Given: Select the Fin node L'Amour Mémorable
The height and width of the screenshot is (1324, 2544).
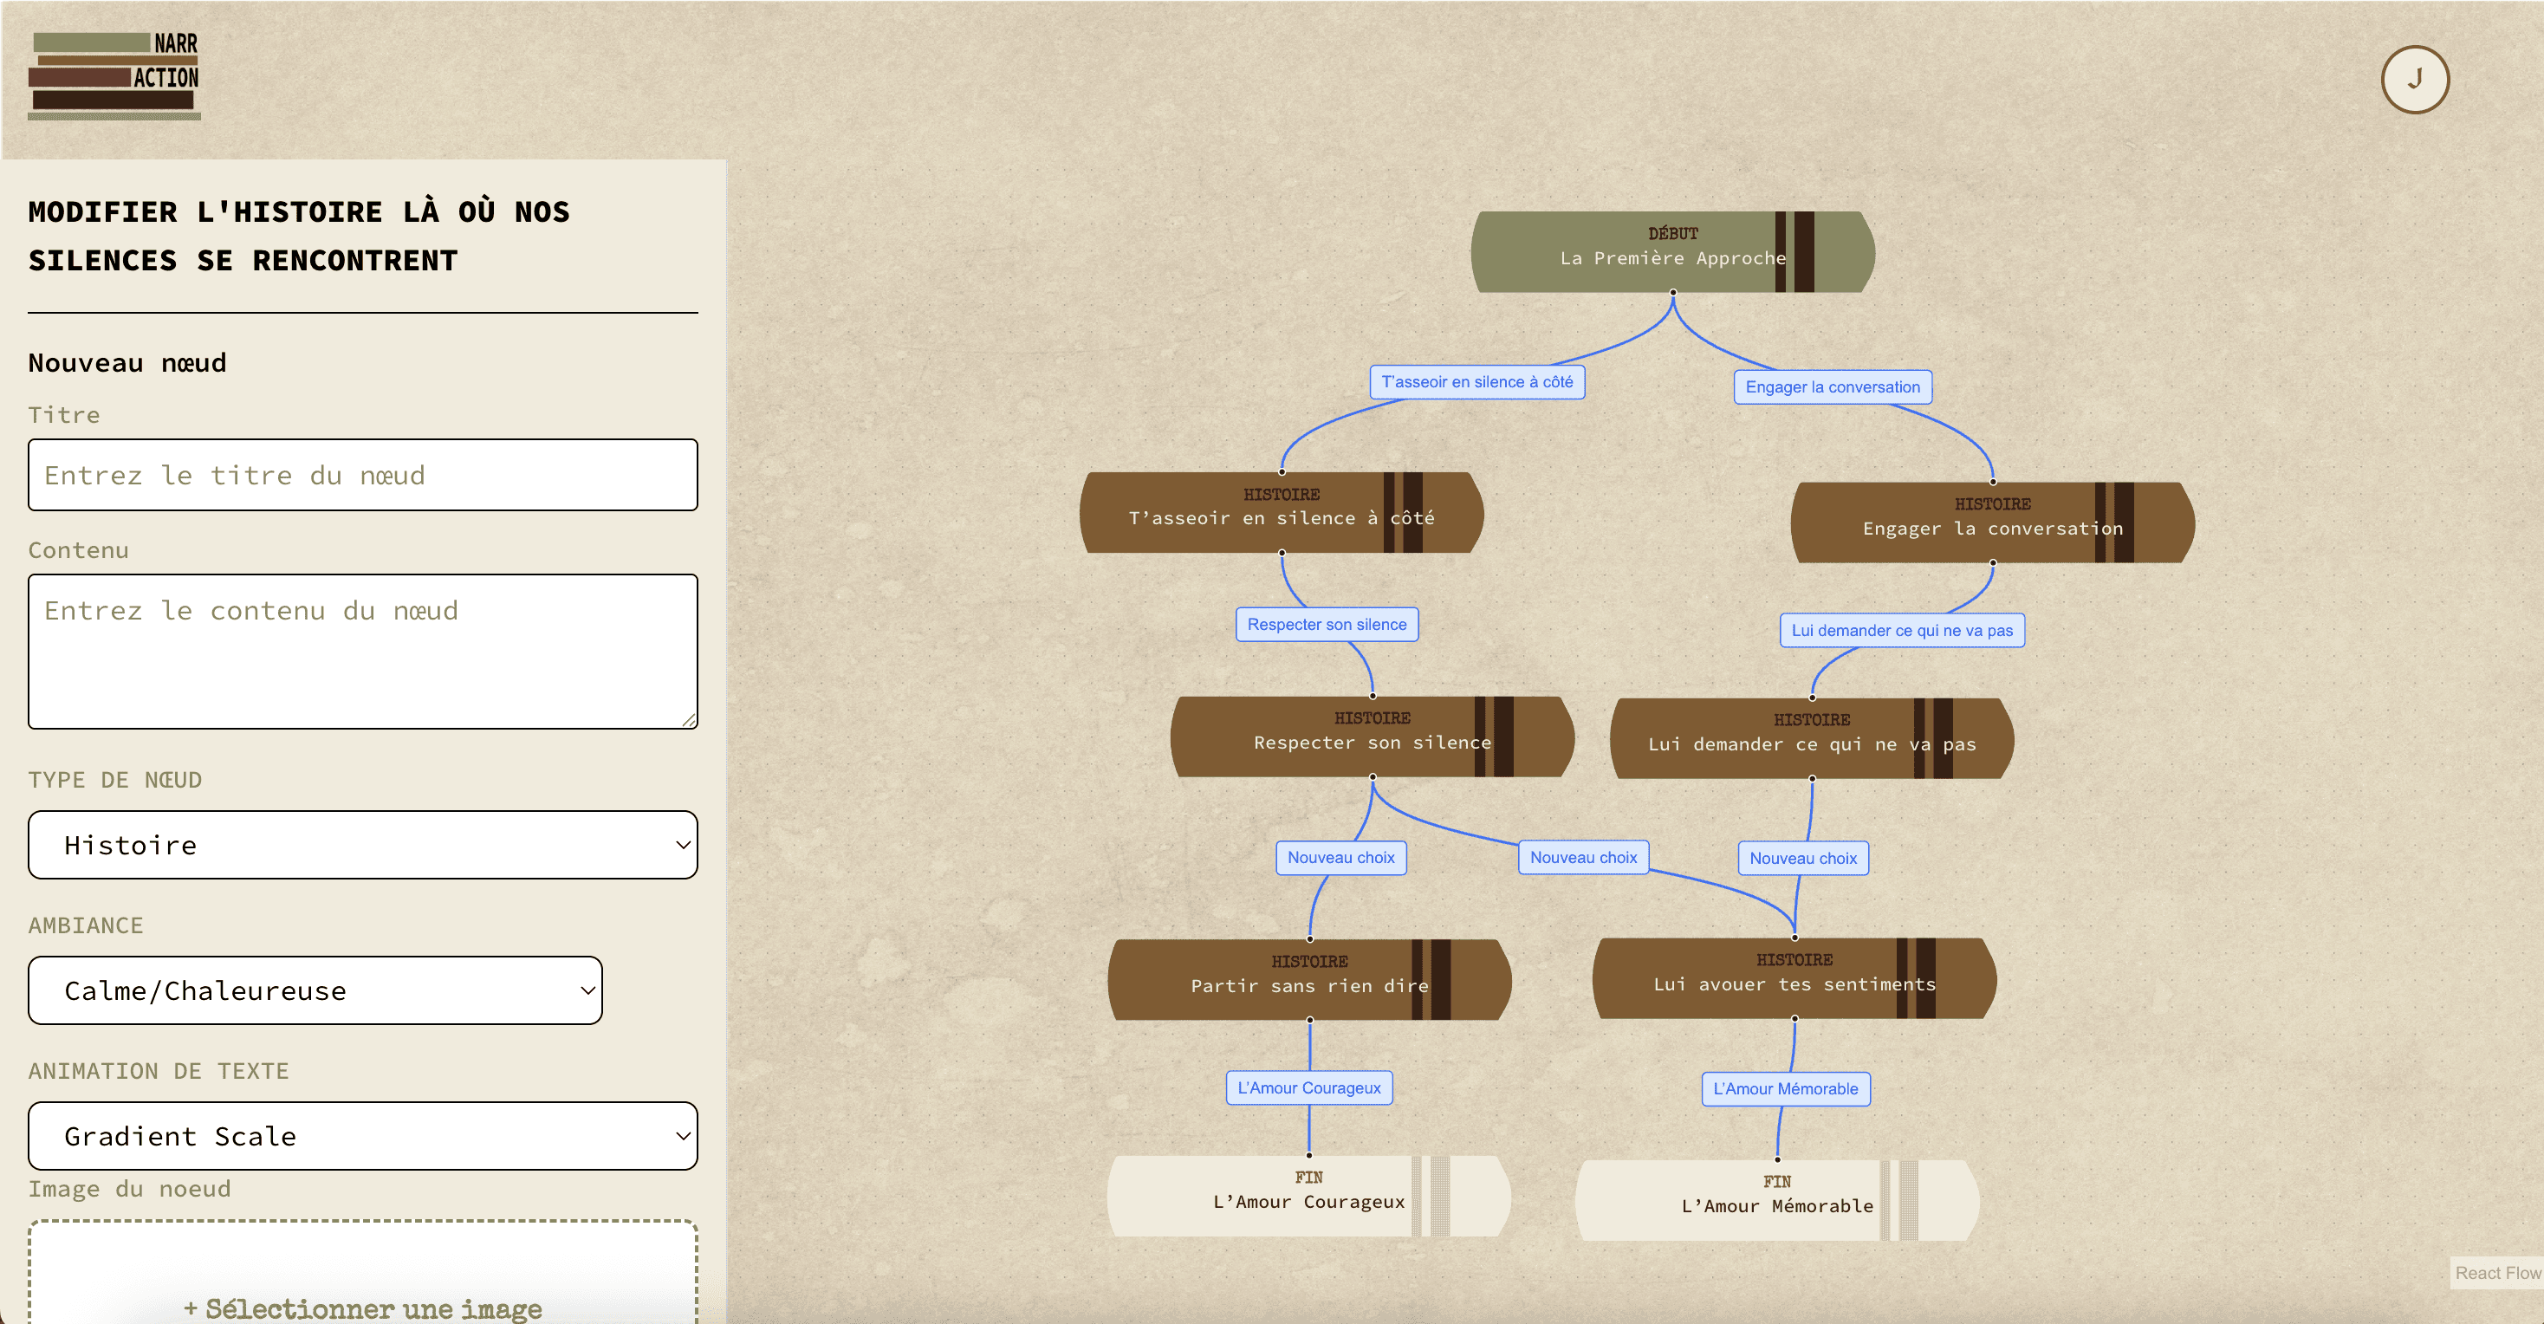Looking at the screenshot, I should [x=1775, y=1199].
